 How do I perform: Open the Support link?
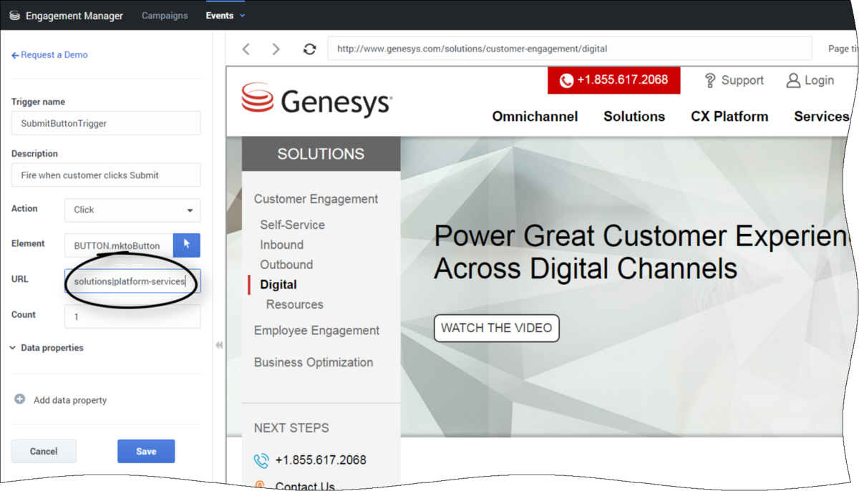[742, 80]
